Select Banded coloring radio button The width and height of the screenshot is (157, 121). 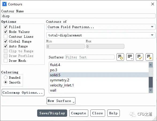tap(6, 77)
